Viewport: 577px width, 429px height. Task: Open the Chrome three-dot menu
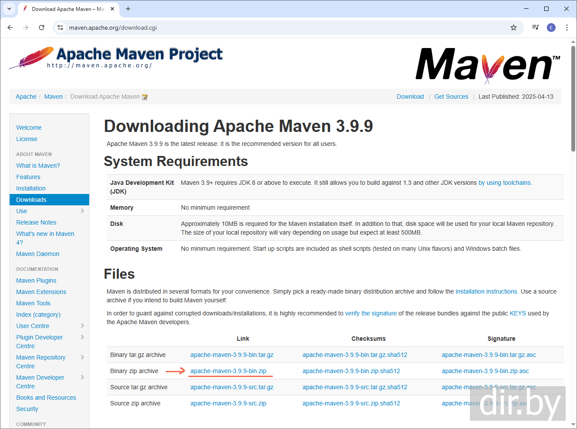coord(567,28)
